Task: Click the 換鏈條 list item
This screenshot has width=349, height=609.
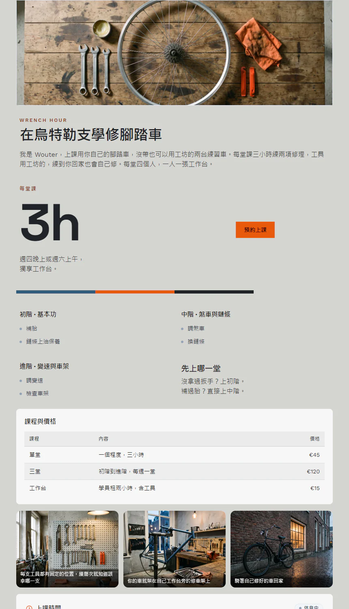Action: pyautogui.click(x=196, y=341)
